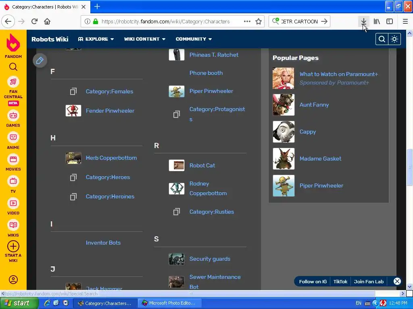Close the Category:Characters browser tab
The image size is (413, 309).
(x=83, y=7)
